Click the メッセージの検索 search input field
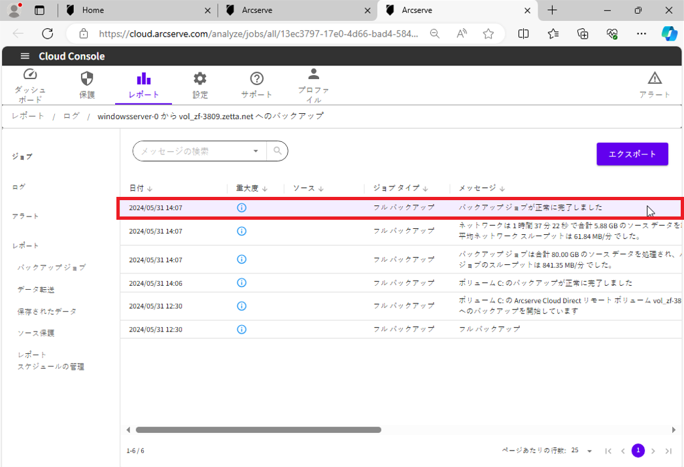684x467 pixels. point(194,151)
